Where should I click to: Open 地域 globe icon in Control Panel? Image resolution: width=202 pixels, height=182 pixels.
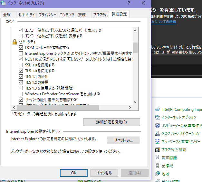point(158,174)
